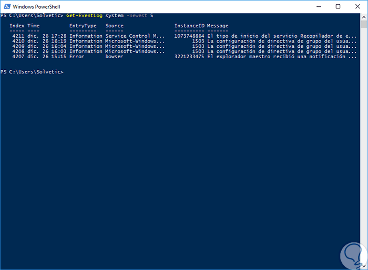Click the Message column header
This screenshot has width=368, height=270.
click(x=218, y=26)
